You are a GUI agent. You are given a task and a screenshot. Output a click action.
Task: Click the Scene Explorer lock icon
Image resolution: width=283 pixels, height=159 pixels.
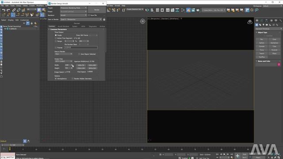[x=31, y=23]
